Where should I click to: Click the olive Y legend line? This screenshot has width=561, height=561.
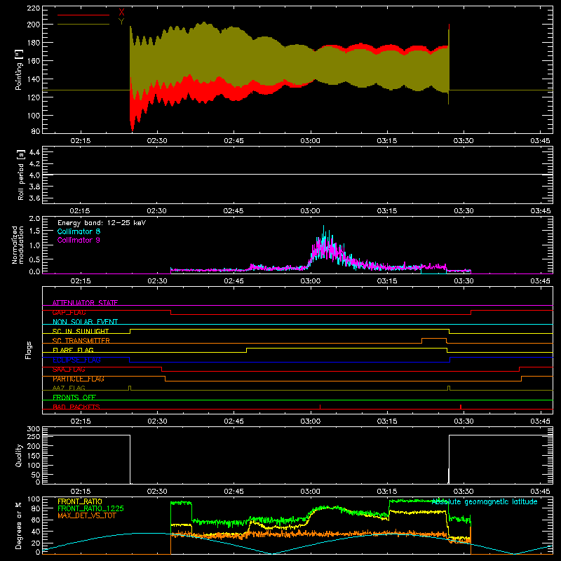coord(83,25)
